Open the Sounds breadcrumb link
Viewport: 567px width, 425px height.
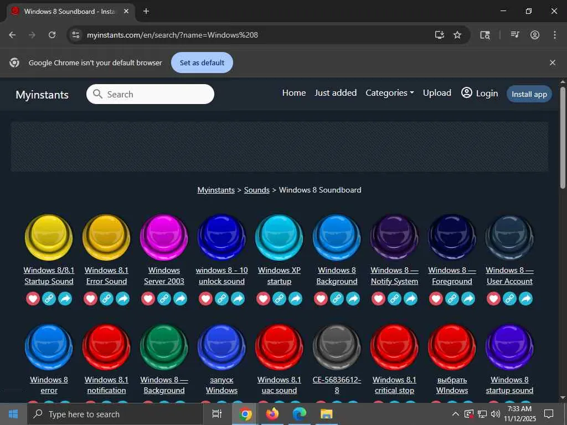click(257, 190)
